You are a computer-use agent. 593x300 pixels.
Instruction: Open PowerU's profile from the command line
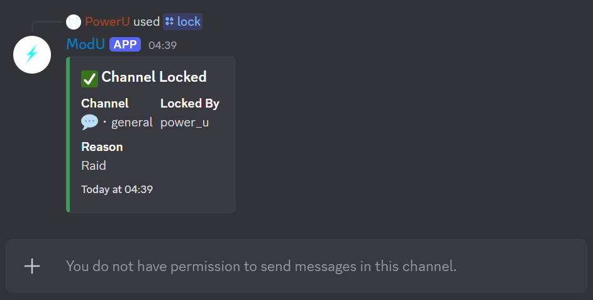click(108, 21)
